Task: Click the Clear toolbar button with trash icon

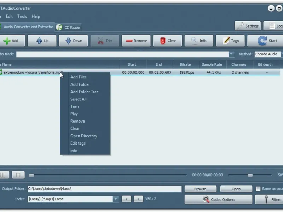Action: (x=167, y=41)
